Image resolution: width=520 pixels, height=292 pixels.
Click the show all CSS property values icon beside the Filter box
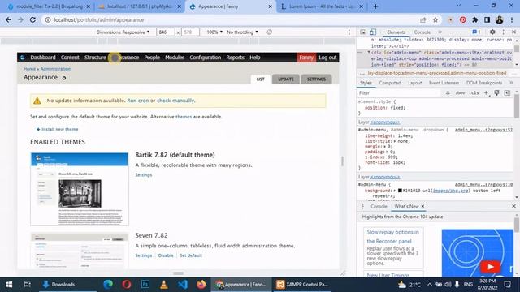tap(448, 93)
